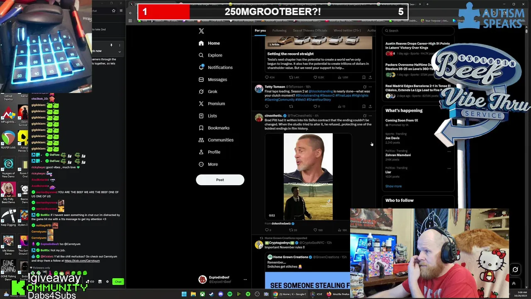Open the @blockstranding mention link

321,91
